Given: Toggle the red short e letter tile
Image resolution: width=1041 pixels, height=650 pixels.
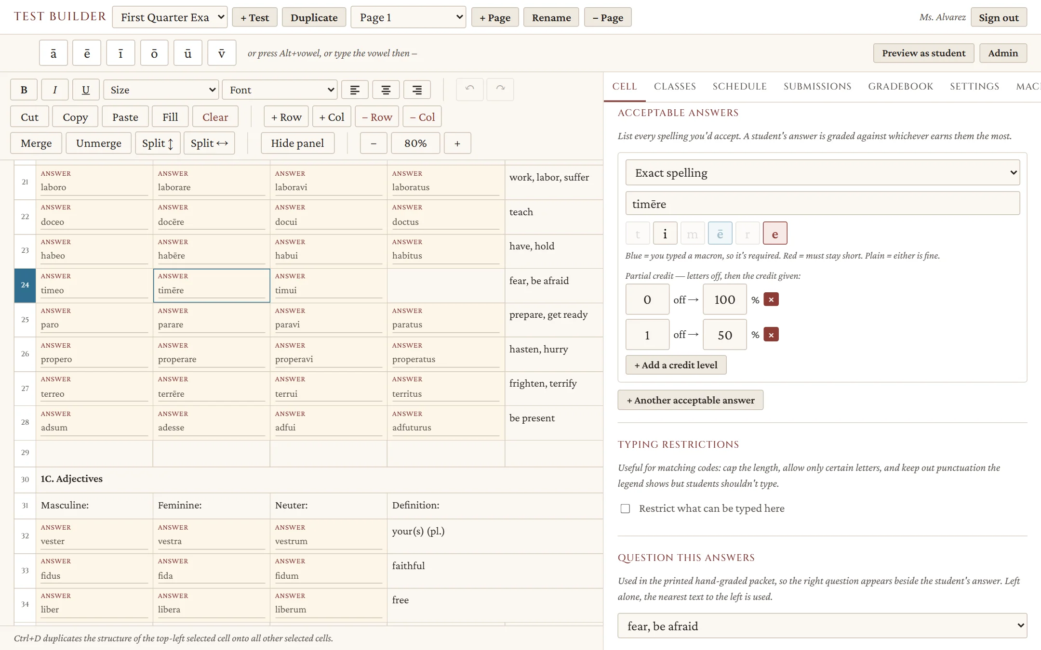Looking at the screenshot, I should [775, 234].
